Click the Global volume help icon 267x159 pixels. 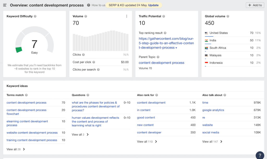tap(228, 16)
